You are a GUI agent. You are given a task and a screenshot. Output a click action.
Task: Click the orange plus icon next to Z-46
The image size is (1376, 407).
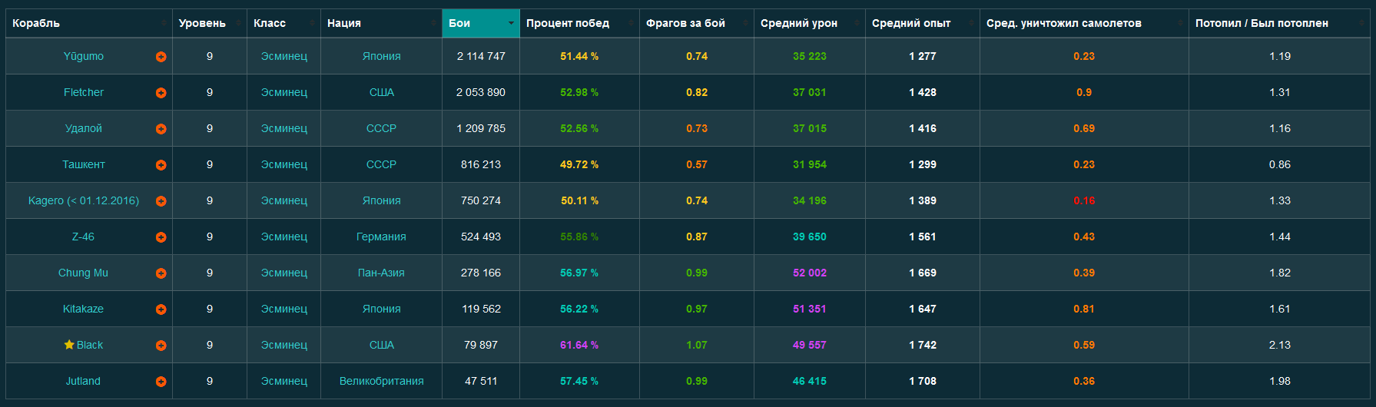(x=161, y=237)
